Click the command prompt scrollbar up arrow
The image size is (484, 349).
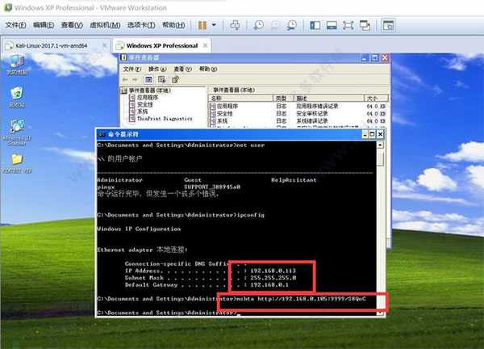(380, 145)
